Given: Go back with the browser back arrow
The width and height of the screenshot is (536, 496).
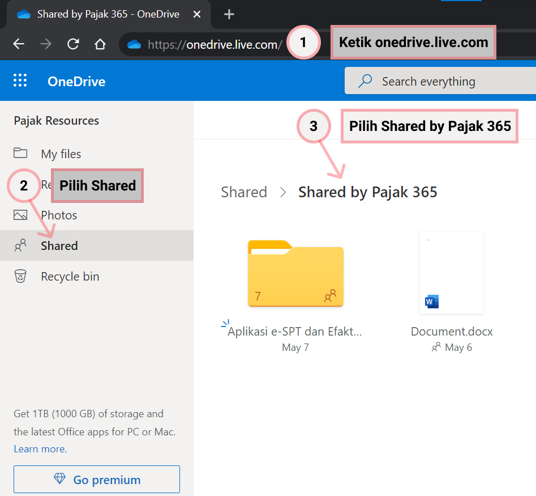Looking at the screenshot, I should [19, 44].
